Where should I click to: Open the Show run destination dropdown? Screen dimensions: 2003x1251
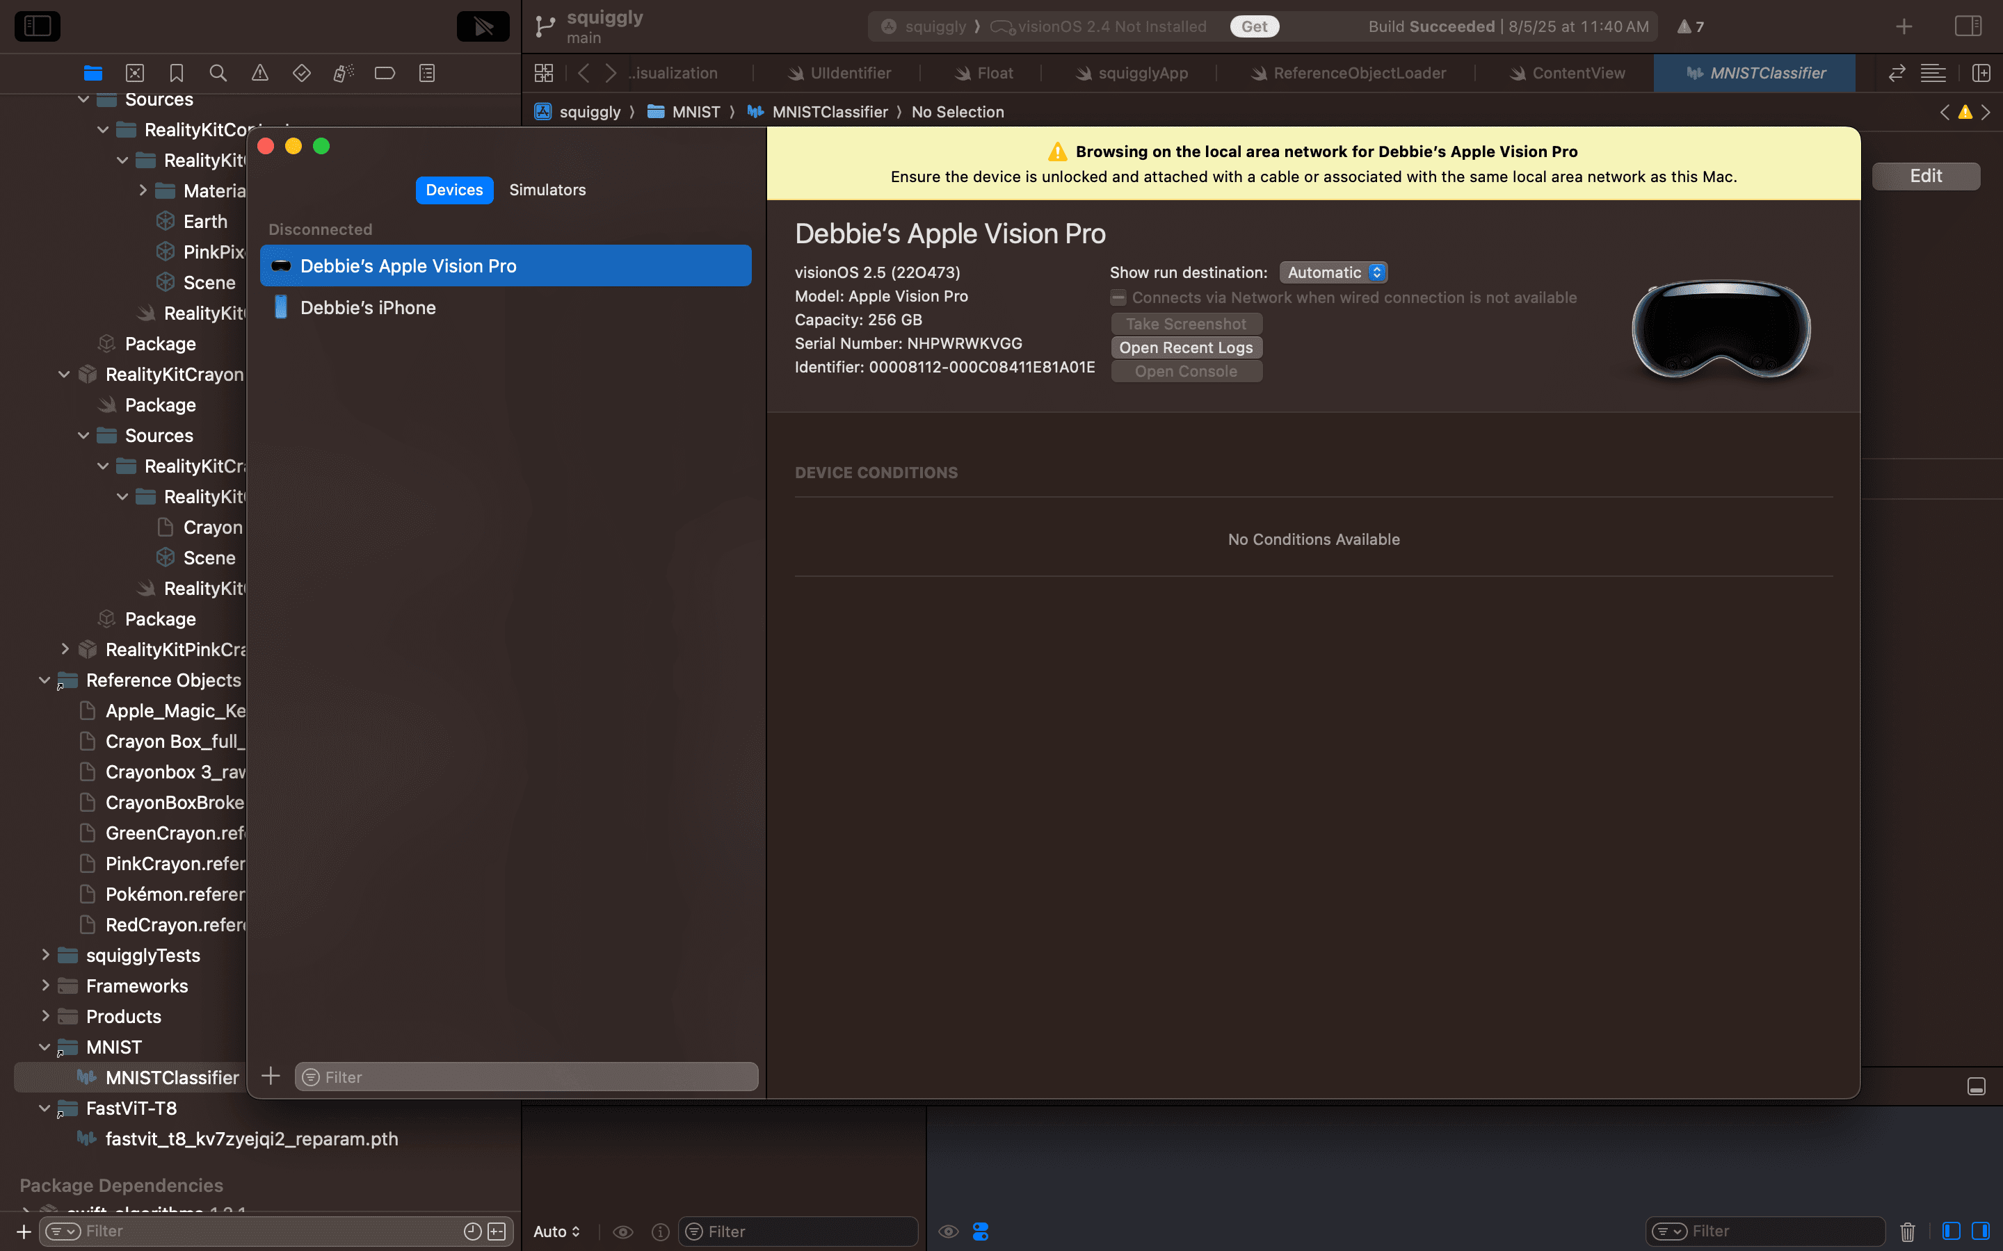coord(1333,272)
